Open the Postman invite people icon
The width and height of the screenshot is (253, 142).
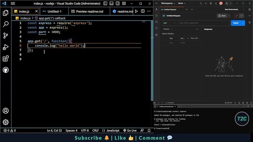[206, 4]
